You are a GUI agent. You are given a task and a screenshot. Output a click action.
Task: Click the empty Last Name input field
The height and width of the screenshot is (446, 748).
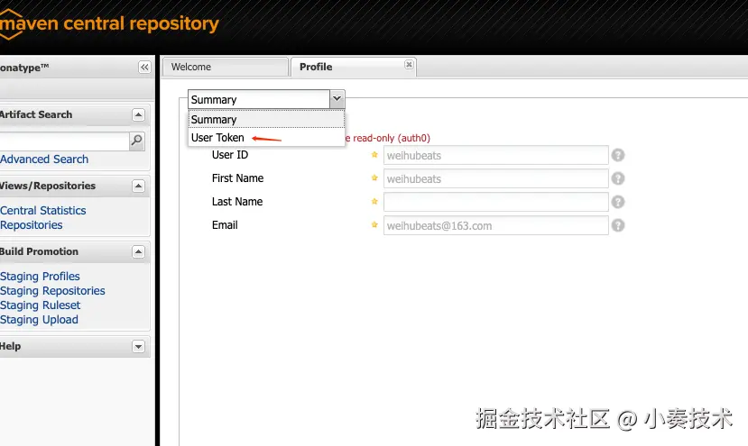495,202
